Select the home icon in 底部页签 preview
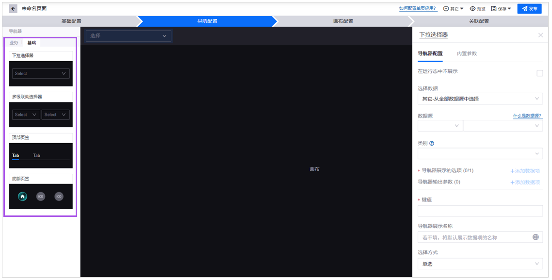This screenshot has height=280, width=552. pyautogui.click(x=22, y=197)
